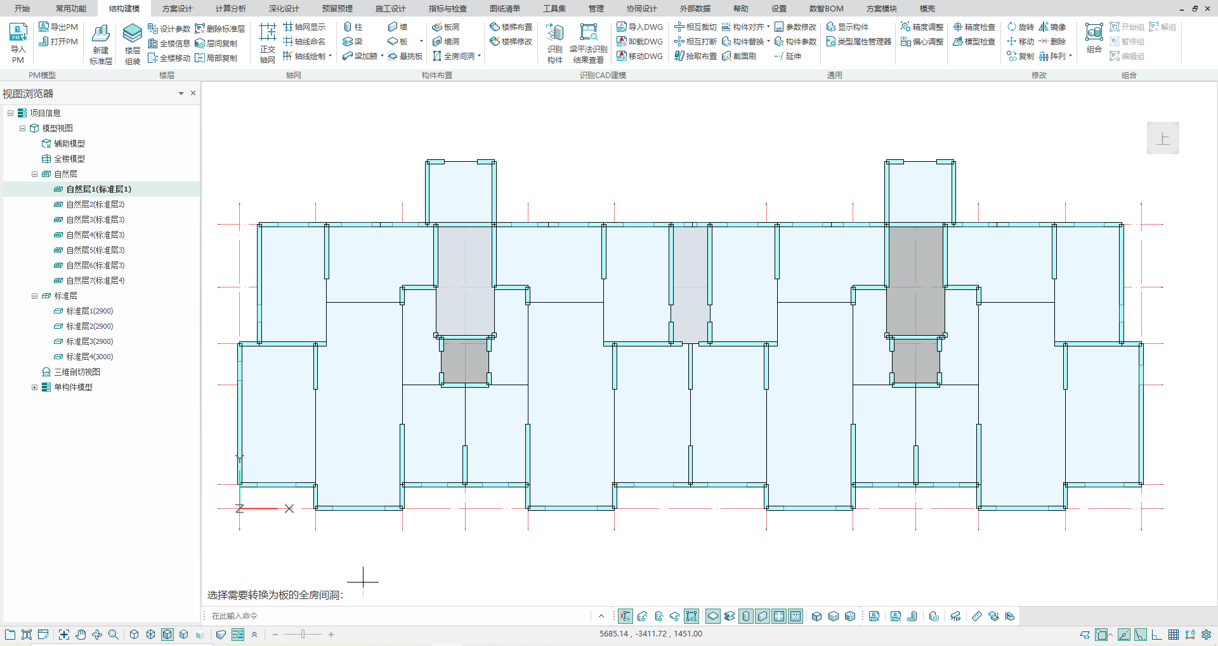Select the 柱 column tool
The width and height of the screenshot is (1218, 646).
point(353,27)
